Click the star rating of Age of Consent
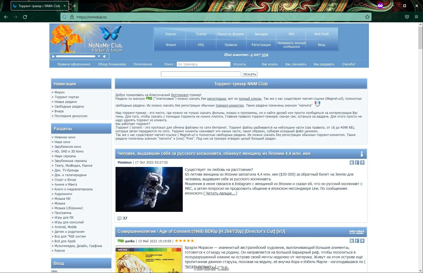This screenshot has height=273, width=423. (x=184, y=241)
